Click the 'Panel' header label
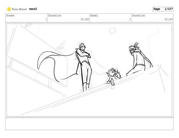Image resolution: width=179 pixels, height=138 pixels. (x=94, y=15)
